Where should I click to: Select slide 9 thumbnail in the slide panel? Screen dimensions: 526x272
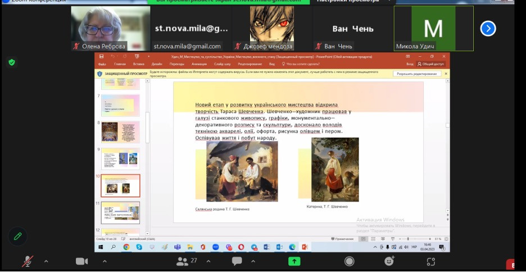click(120, 158)
